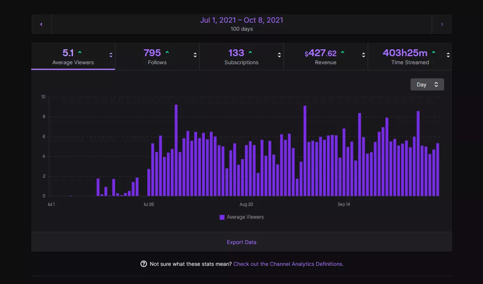Expand the Average Viewers metric selector arrows
483x284 pixels.
click(111, 55)
